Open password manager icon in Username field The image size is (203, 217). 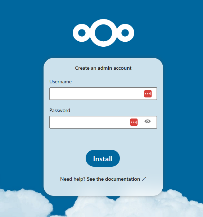click(148, 94)
